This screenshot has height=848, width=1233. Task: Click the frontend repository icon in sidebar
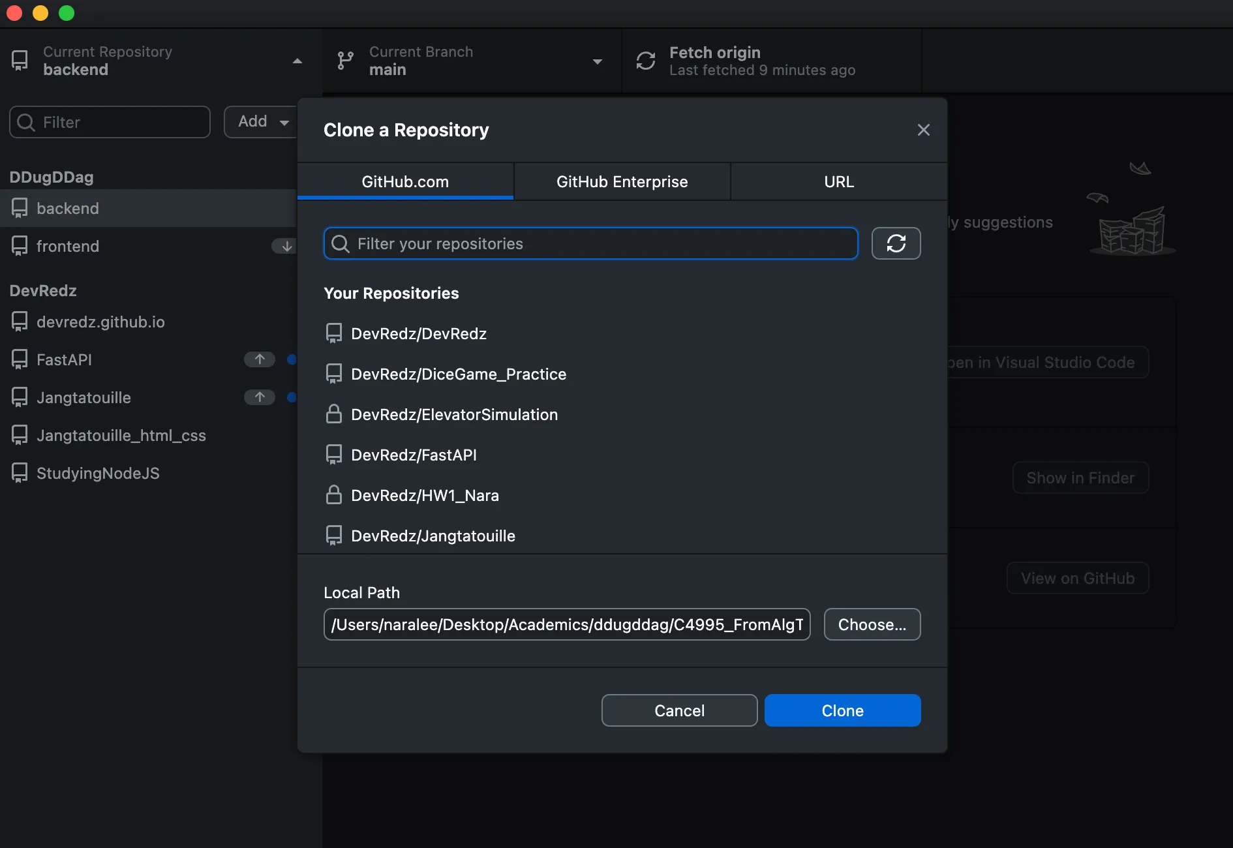[x=20, y=246]
